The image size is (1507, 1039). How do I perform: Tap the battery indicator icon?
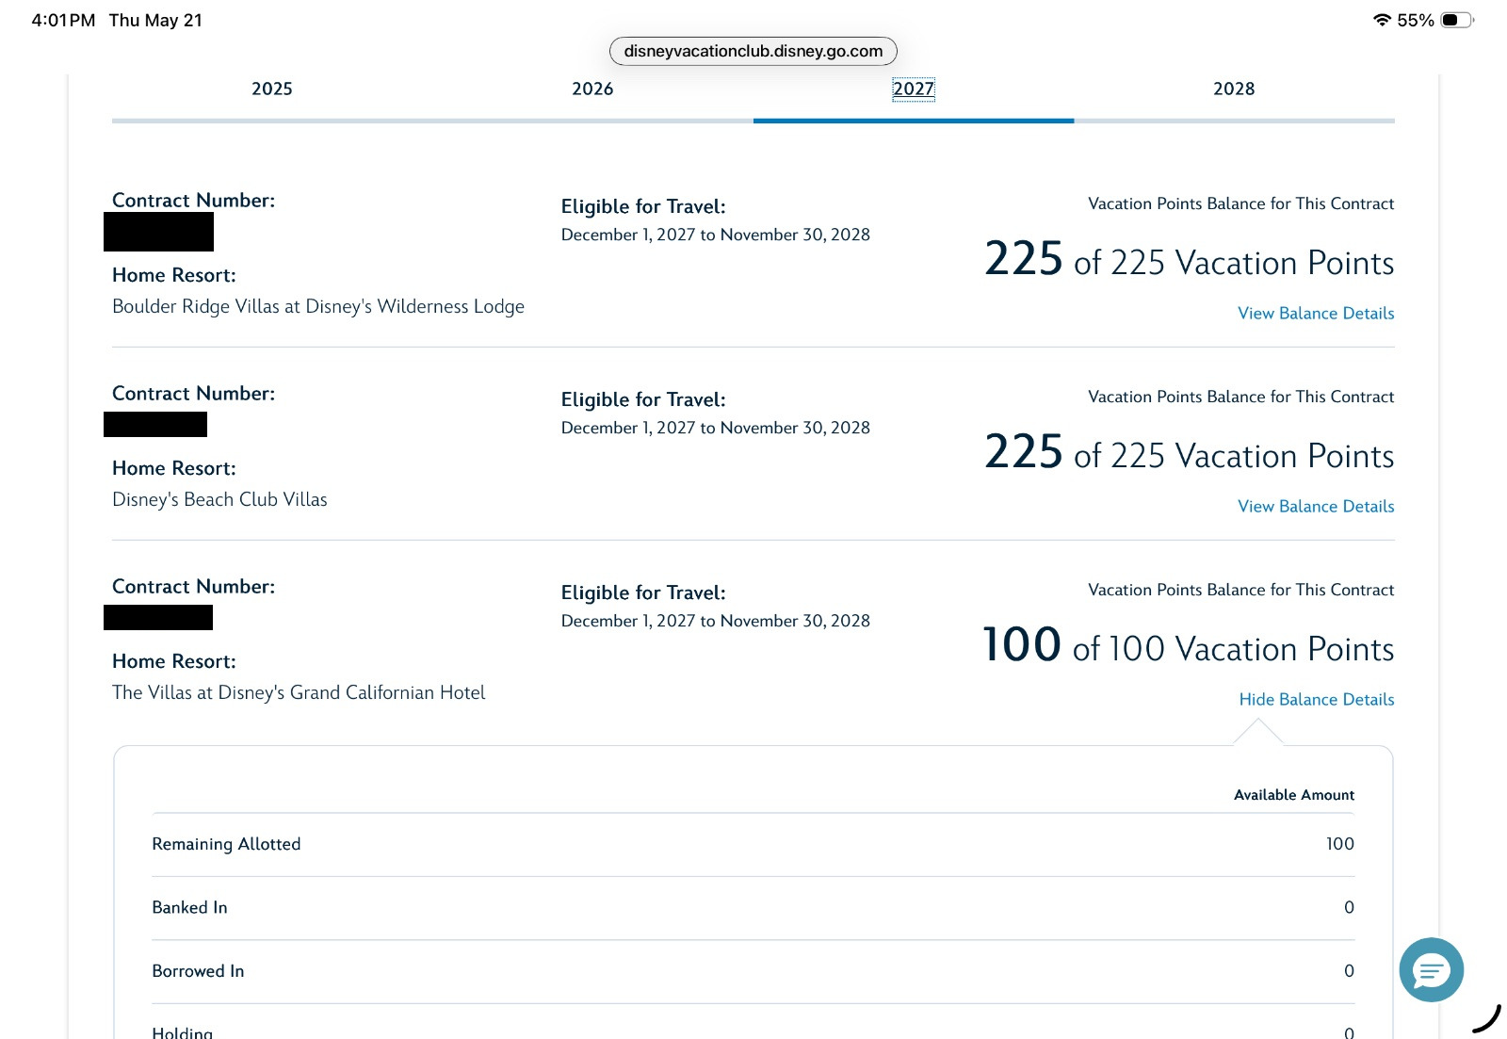[x=1456, y=20]
